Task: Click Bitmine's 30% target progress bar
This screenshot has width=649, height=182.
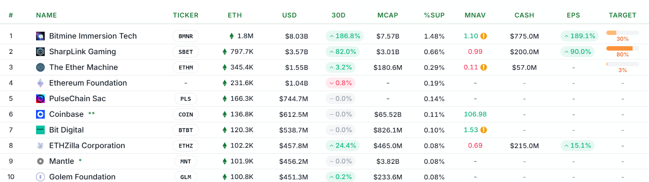Action: (x=622, y=33)
